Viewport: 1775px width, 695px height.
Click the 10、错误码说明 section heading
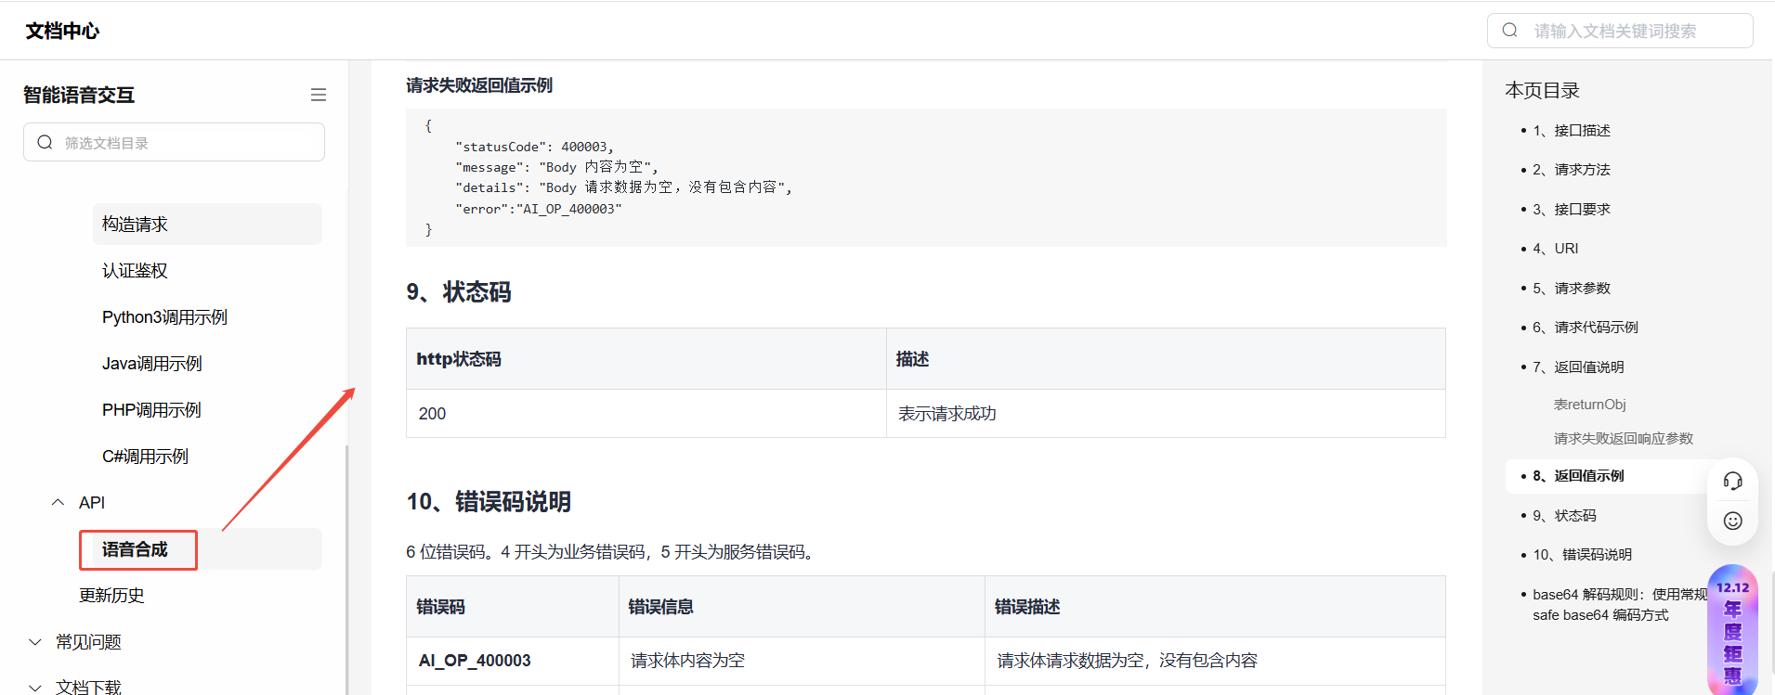tap(489, 502)
